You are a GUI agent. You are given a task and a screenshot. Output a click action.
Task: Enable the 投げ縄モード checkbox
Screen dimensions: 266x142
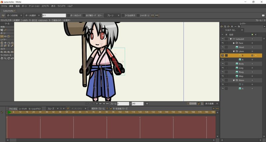pos(84,15)
